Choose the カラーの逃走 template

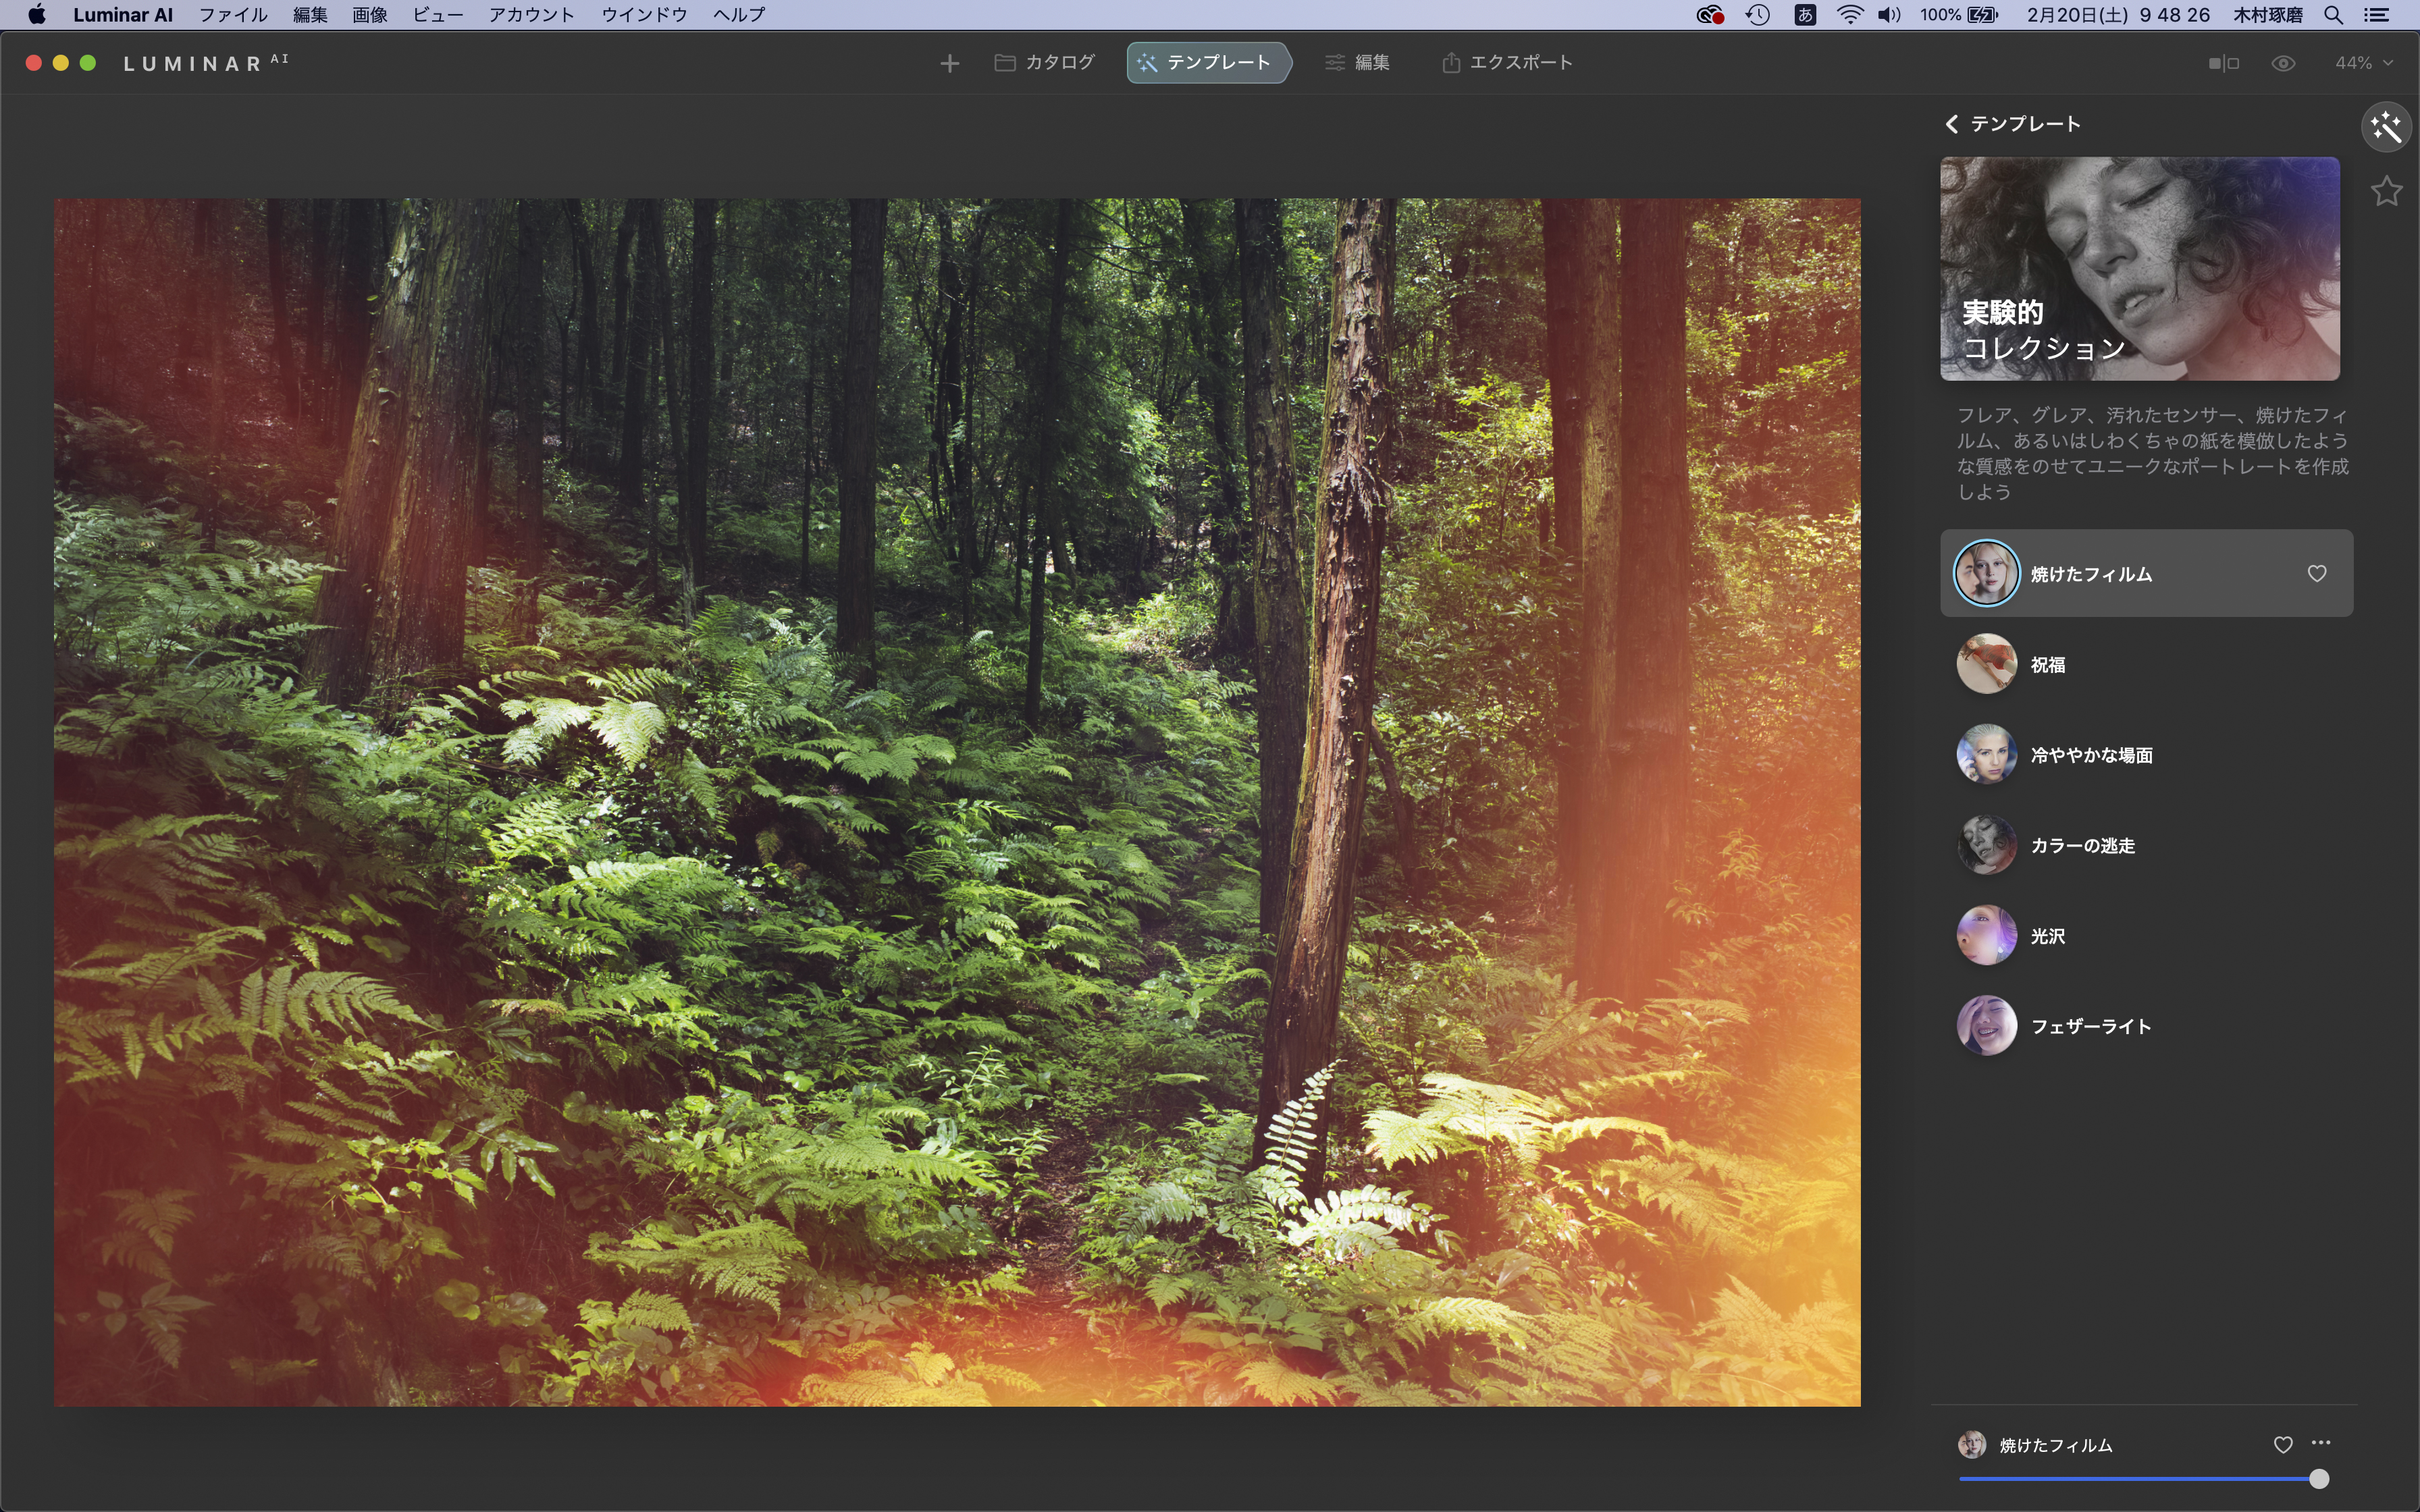[2082, 845]
